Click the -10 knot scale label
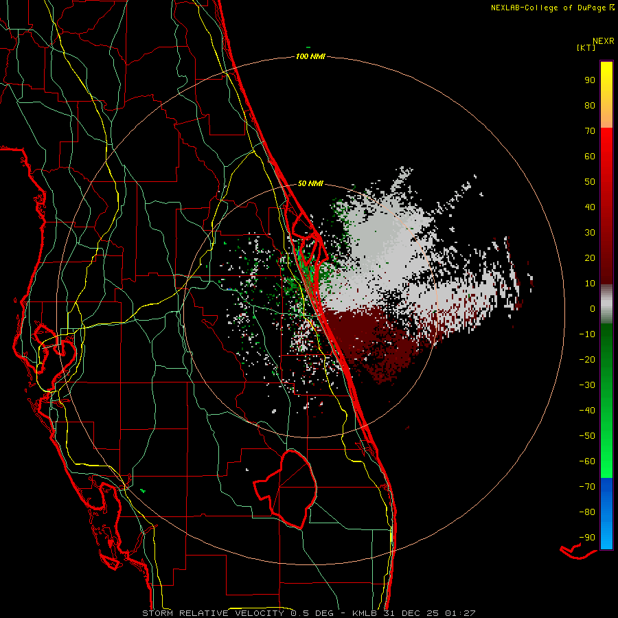This screenshot has height=618, width=618. tap(587, 334)
